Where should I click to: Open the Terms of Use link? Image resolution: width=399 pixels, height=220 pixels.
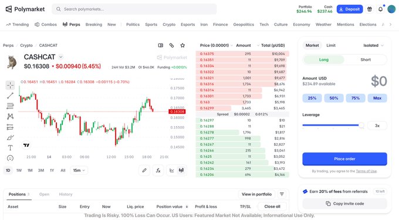pyautogui.click(x=366, y=171)
